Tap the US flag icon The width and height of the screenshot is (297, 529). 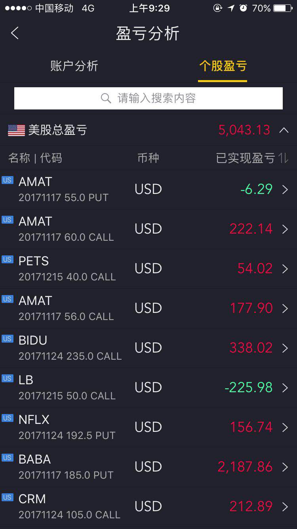[x=16, y=130]
